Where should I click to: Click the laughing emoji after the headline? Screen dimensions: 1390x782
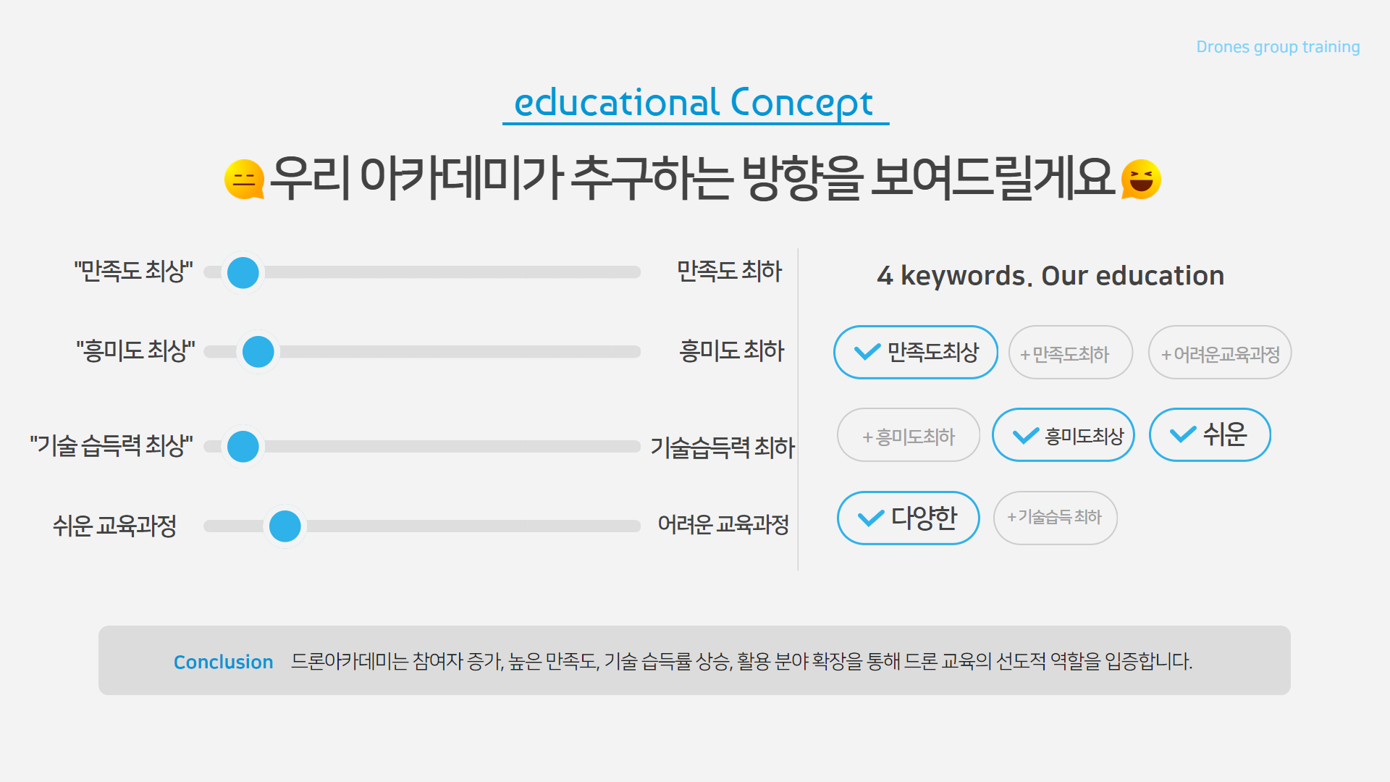(1141, 179)
